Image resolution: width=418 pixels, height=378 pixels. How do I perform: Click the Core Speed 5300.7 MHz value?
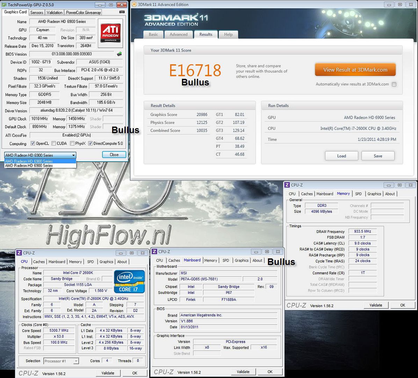59,330
